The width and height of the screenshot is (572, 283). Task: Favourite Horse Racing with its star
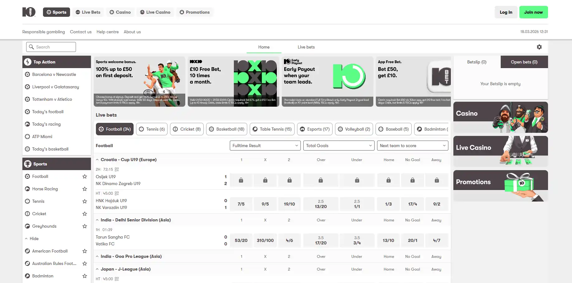pyautogui.click(x=85, y=189)
